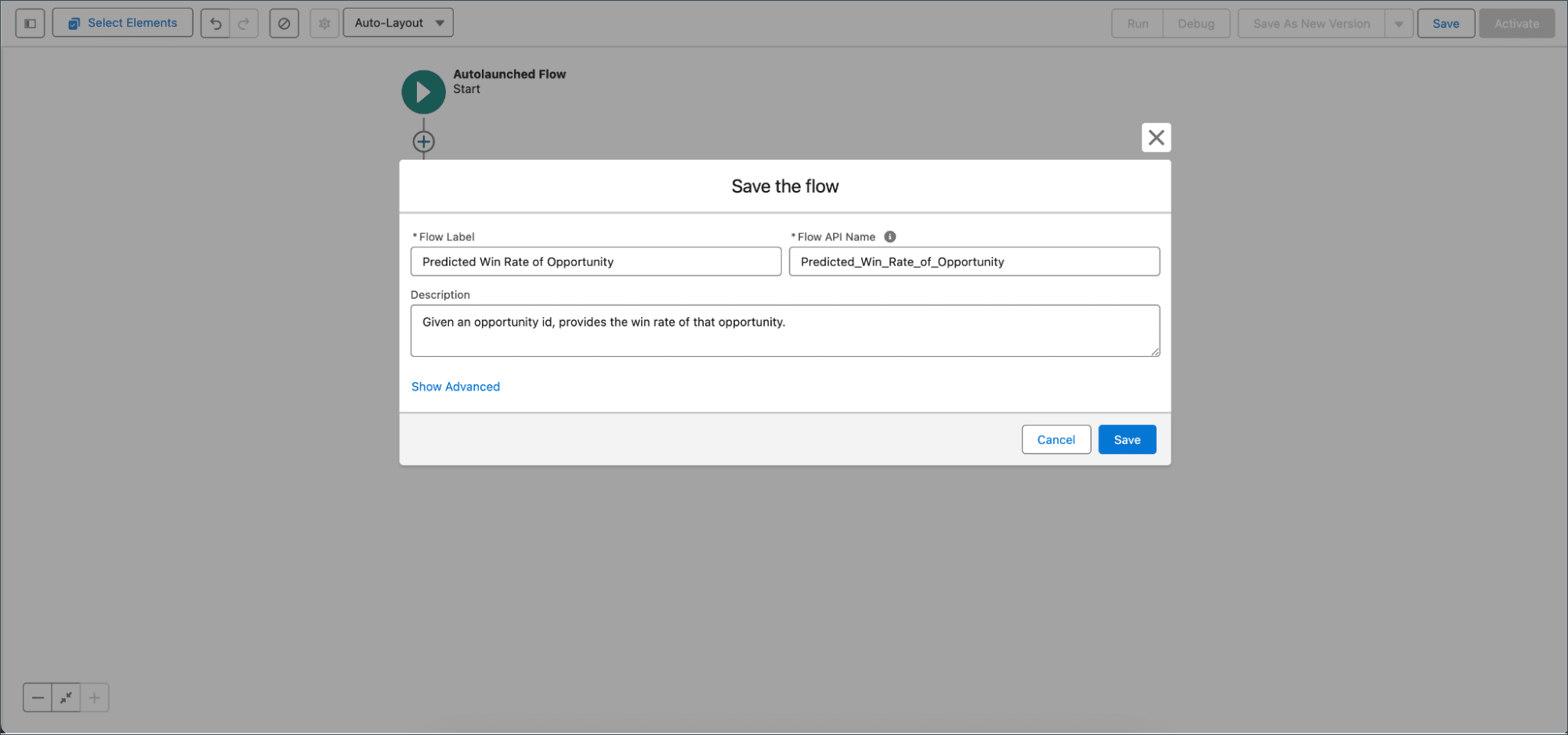Close the Save the flow dialog
Viewport: 1568px width, 735px height.
pos(1156,138)
